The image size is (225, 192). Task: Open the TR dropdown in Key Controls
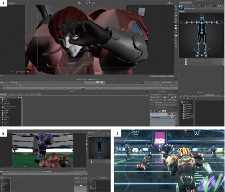(x=156, y=100)
